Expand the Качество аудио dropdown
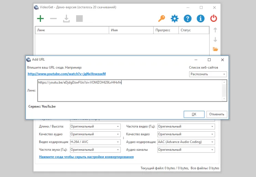This screenshot has height=177, width=256. 95,134
